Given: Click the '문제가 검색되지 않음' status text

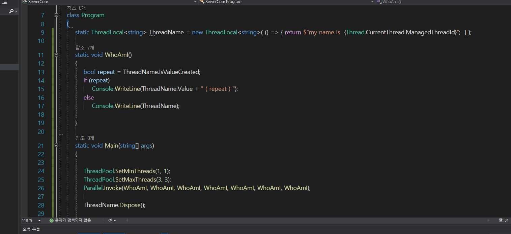Looking at the screenshot, I should tap(73, 221).
